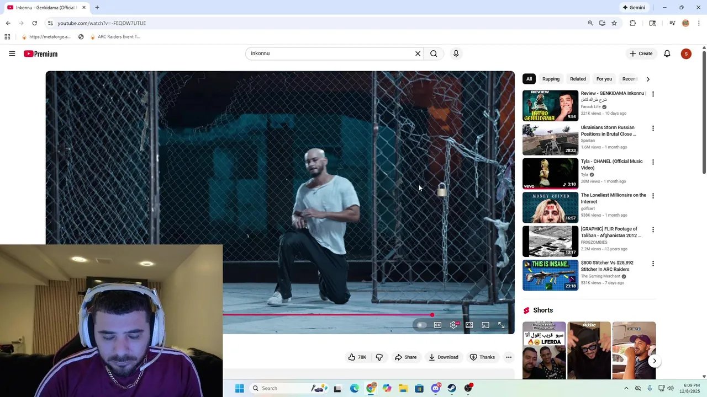Open options for Tyla CHANEL video
The width and height of the screenshot is (707, 397).
click(x=653, y=162)
